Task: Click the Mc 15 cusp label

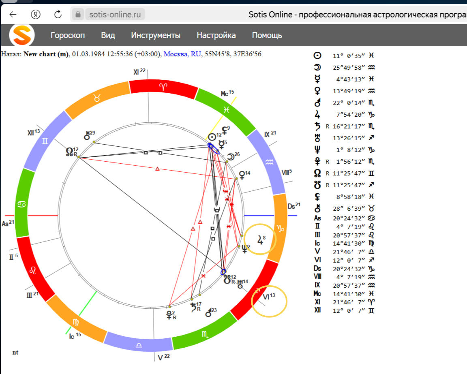Action: click(x=227, y=93)
